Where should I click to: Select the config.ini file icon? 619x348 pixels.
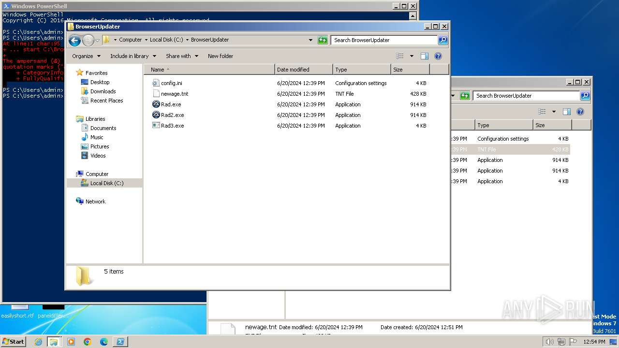tap(156, 83)
